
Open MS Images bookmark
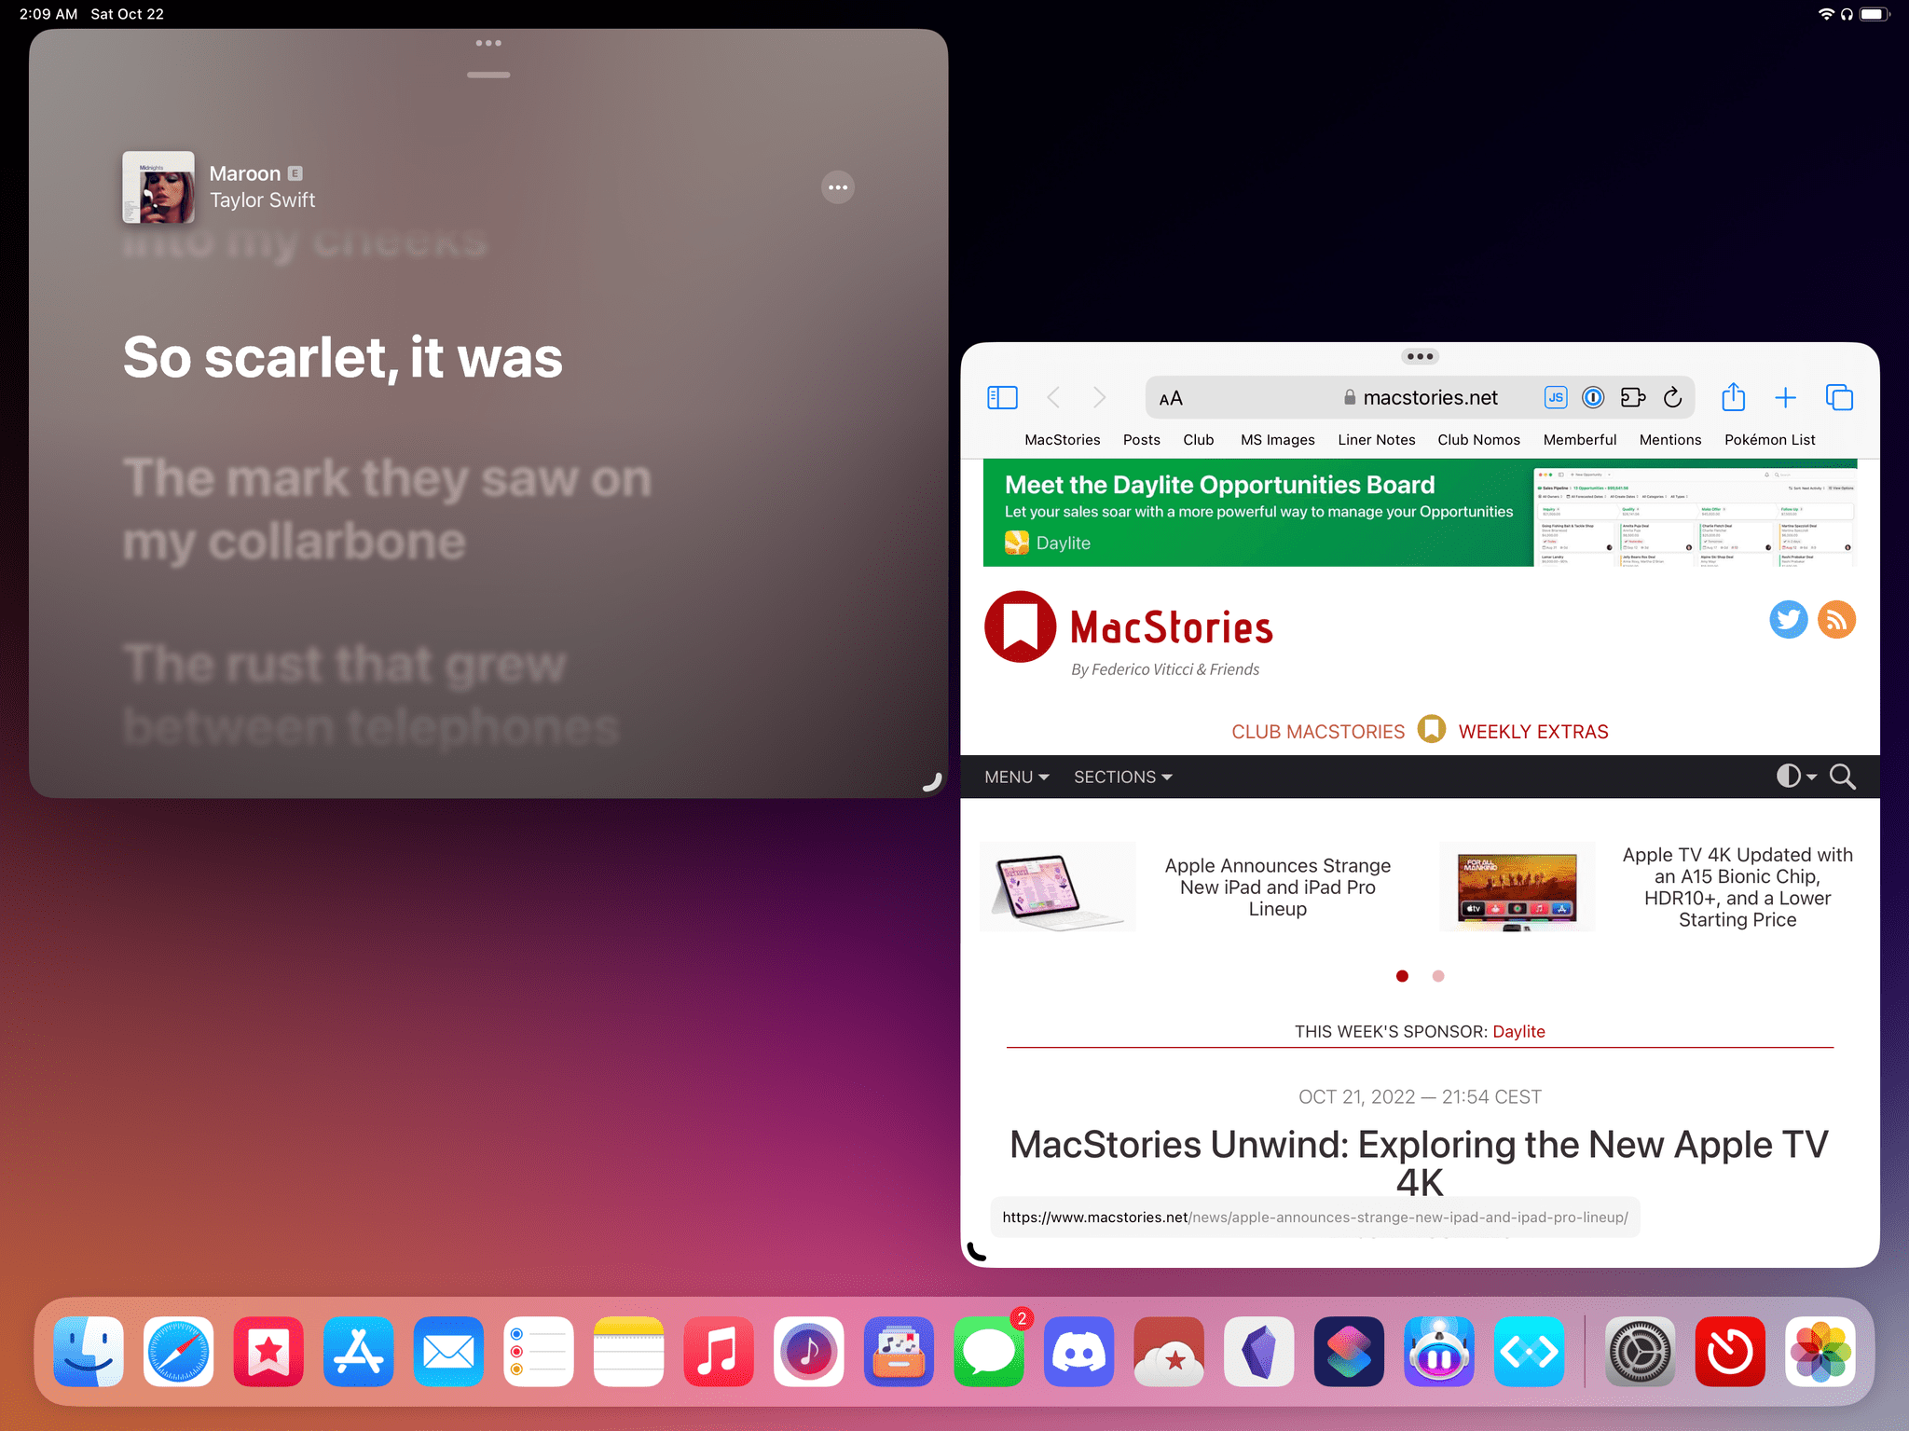(1277, 440)
